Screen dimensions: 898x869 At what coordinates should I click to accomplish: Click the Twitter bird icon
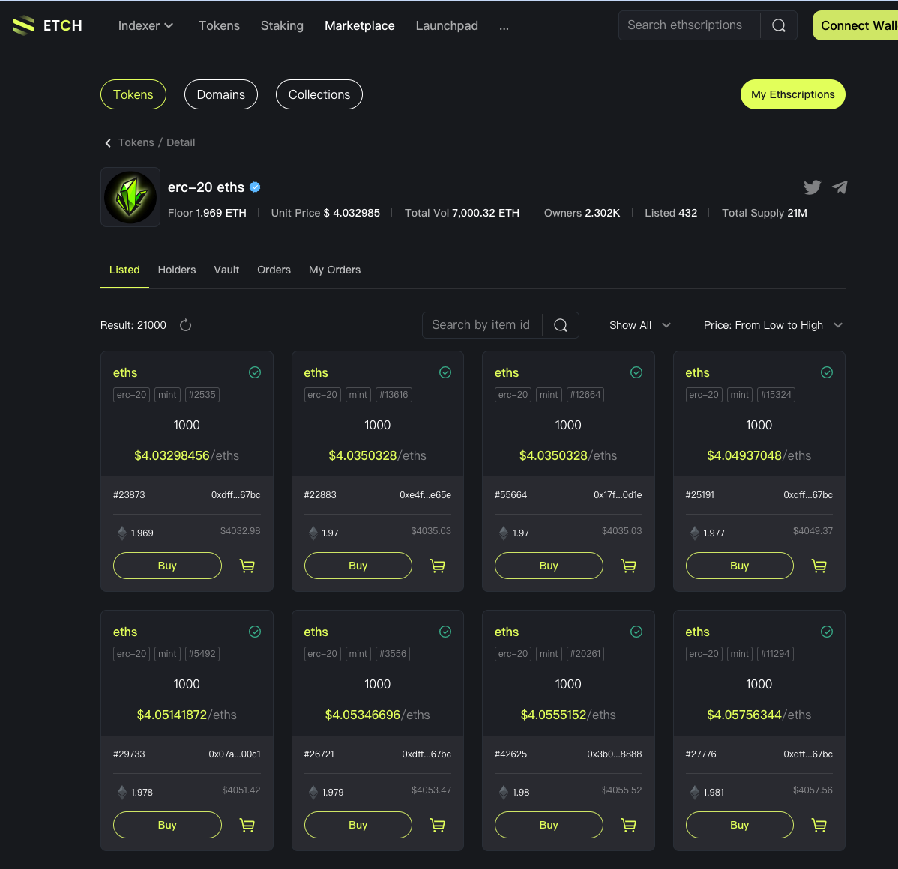812,187
